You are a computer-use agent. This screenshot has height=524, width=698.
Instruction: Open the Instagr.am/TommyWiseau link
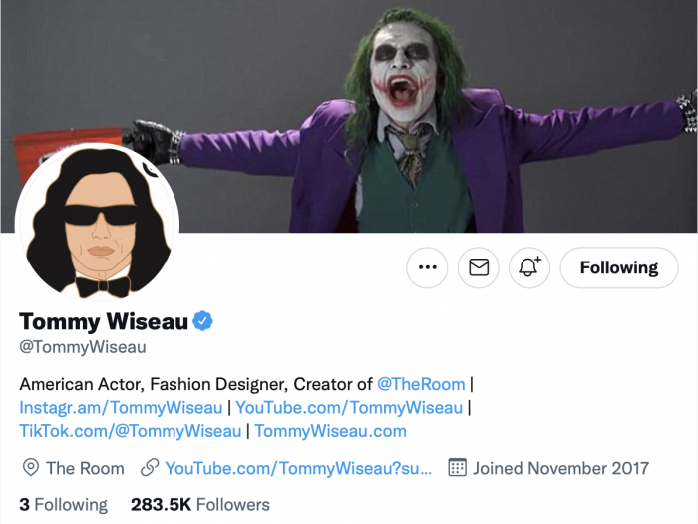(x=121, y=407)
